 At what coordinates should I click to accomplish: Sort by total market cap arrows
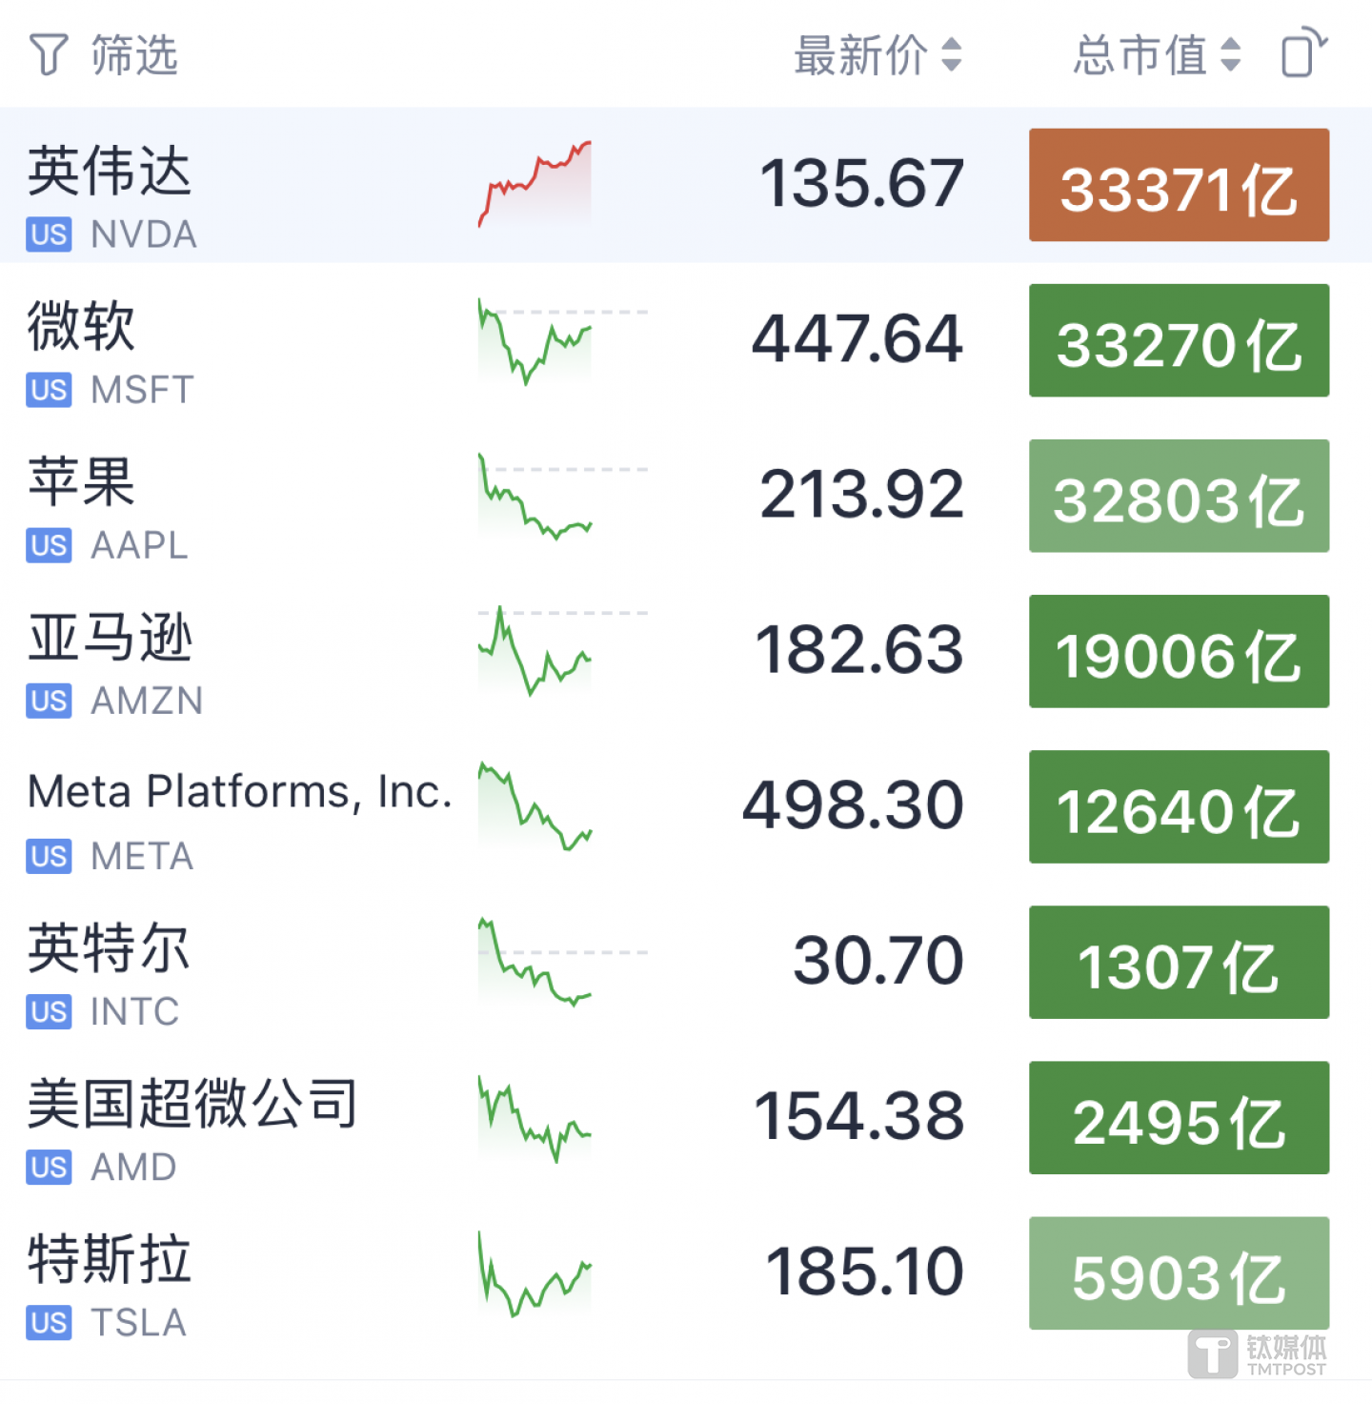pos(1230,54)
